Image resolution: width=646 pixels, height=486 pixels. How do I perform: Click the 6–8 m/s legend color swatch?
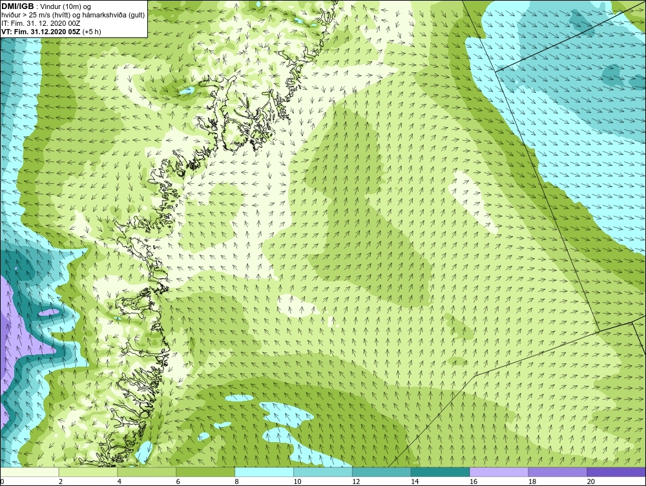click(x=205, y=472)
